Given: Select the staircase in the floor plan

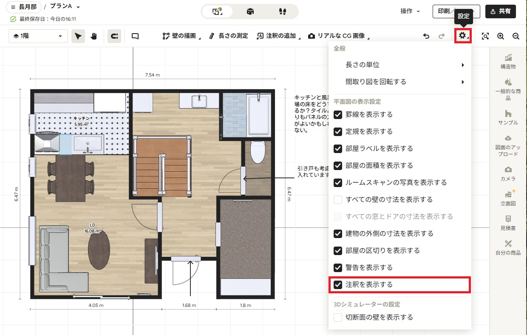Looking at the screenshot, I should coord(161,167).
